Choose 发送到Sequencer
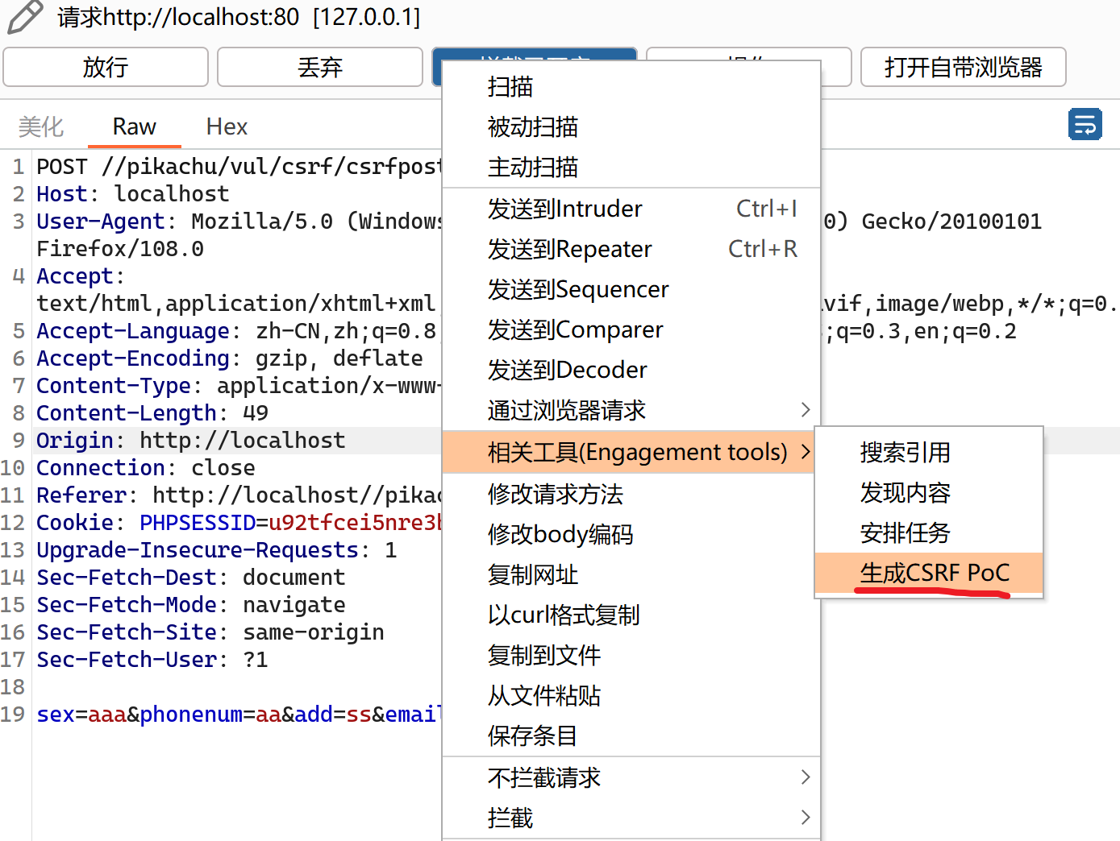This screenshot has width=1120, height=841. tap(631, 289)
